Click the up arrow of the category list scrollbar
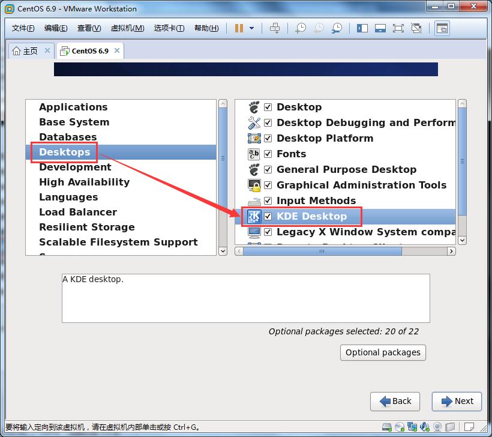The image size is (492, 437). pos(223,104)
